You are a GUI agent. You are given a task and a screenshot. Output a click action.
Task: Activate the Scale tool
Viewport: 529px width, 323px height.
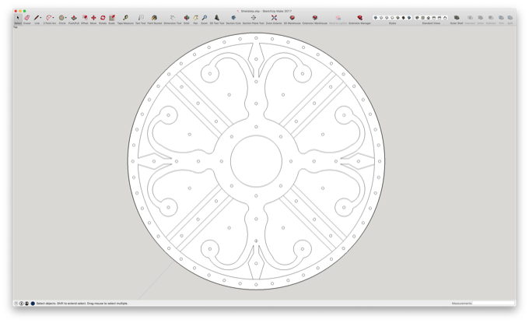[x=112, y=18]
